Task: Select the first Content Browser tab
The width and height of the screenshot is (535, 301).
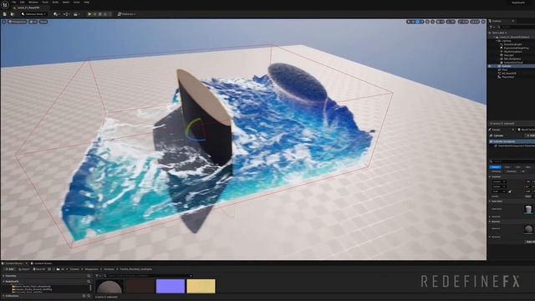Action: (x=14, y=263)
